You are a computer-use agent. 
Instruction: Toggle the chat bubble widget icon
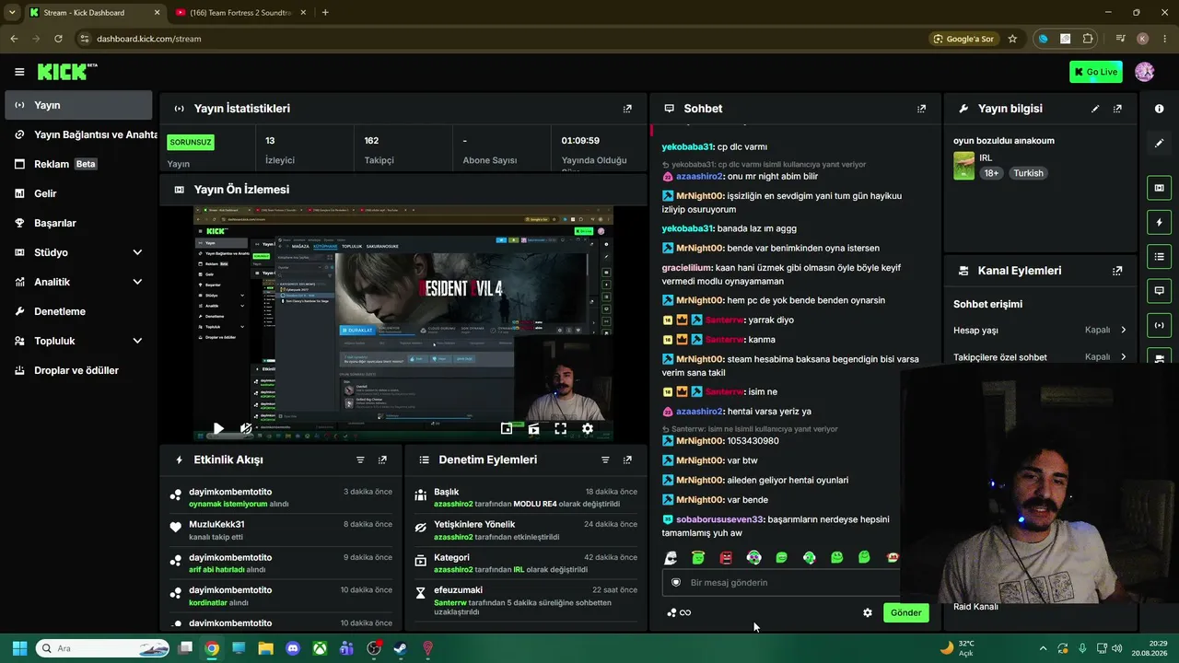[1159, 290]
